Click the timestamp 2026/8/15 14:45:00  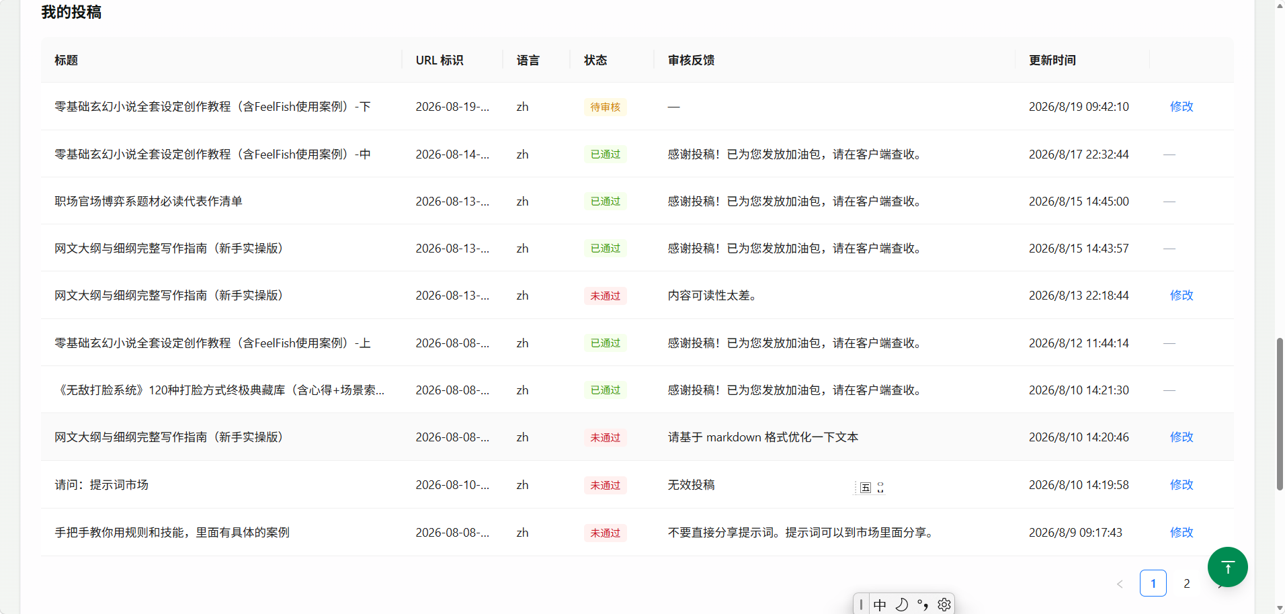point(1079,202)
